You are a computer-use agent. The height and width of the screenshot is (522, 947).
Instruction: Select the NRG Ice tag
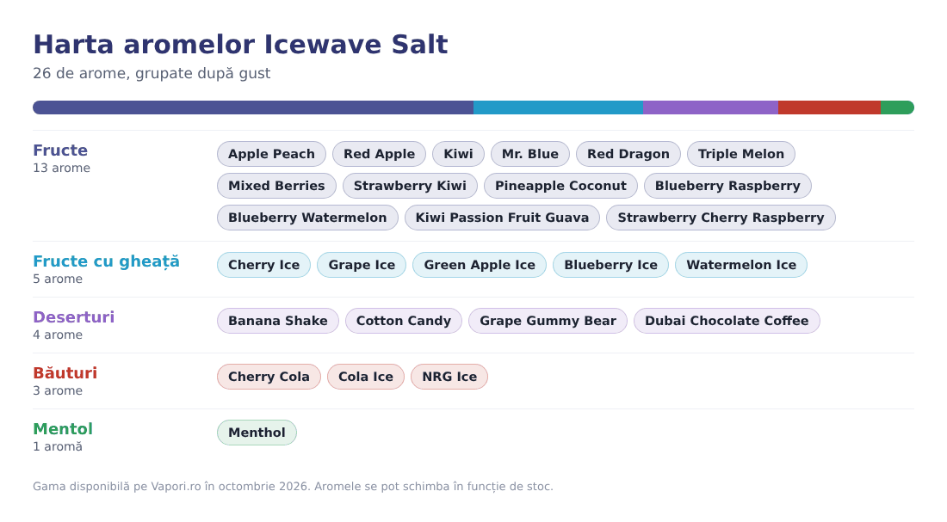449,378
